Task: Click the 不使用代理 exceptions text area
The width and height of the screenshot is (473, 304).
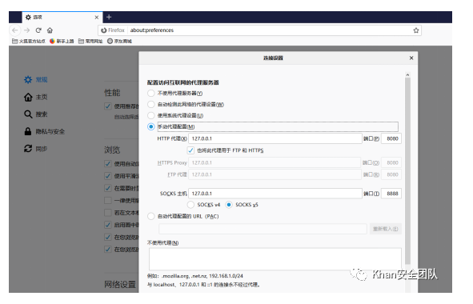Action: (275, 258)
